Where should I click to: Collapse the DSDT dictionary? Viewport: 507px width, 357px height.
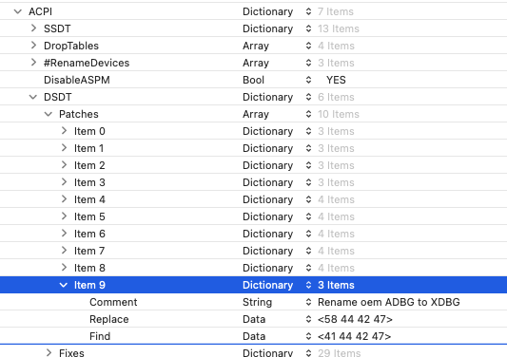point(33,97)
